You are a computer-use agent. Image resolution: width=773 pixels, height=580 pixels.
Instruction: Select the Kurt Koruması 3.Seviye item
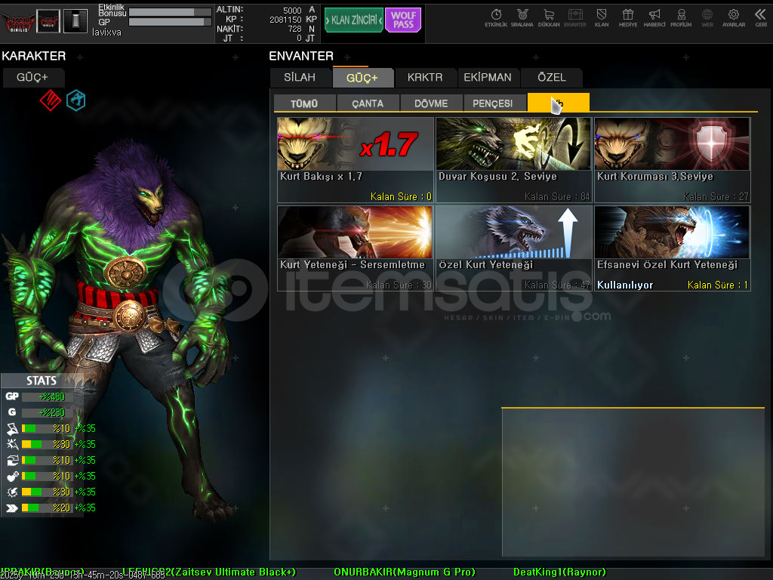coord(673,160)
